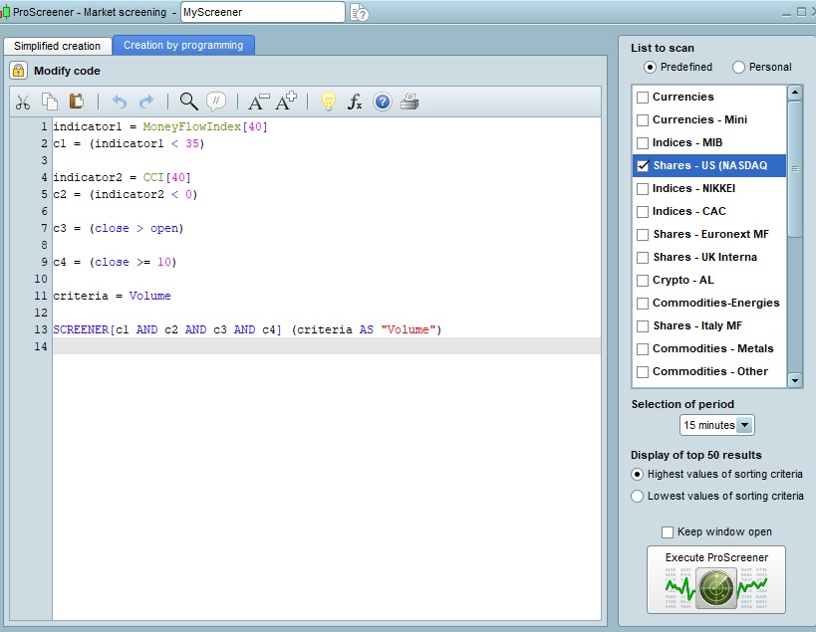
Task: Check the Currencies list checkbox
Action: coord(643,97)
